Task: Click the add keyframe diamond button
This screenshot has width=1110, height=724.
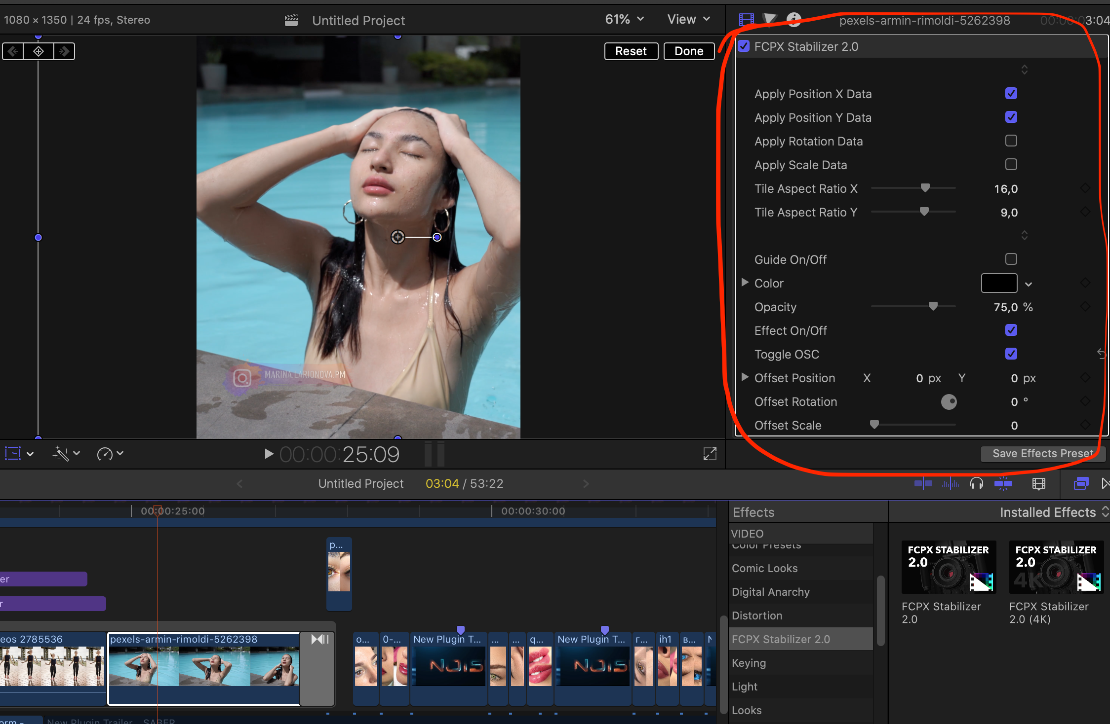Action: [x=39, y=51]
